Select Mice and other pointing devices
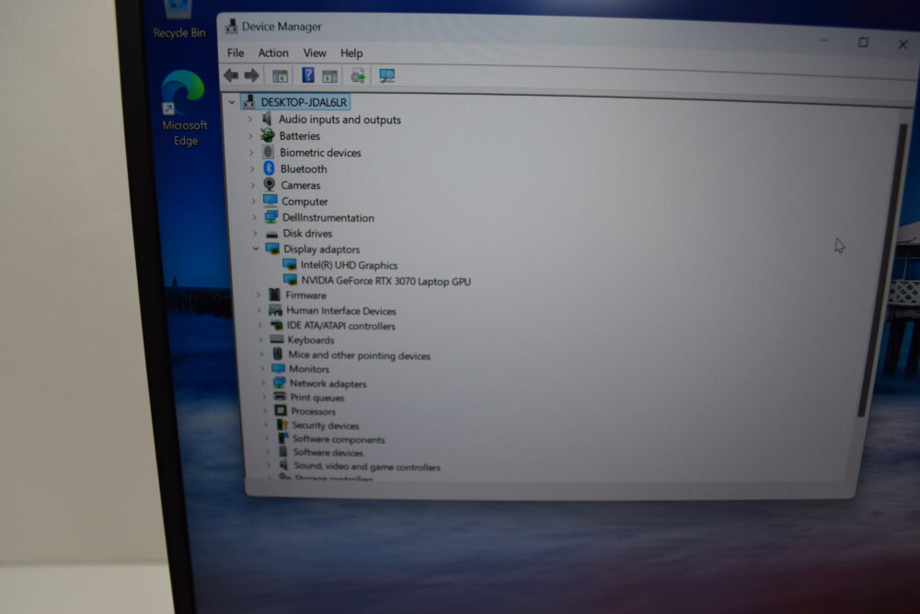 (359, 355)
